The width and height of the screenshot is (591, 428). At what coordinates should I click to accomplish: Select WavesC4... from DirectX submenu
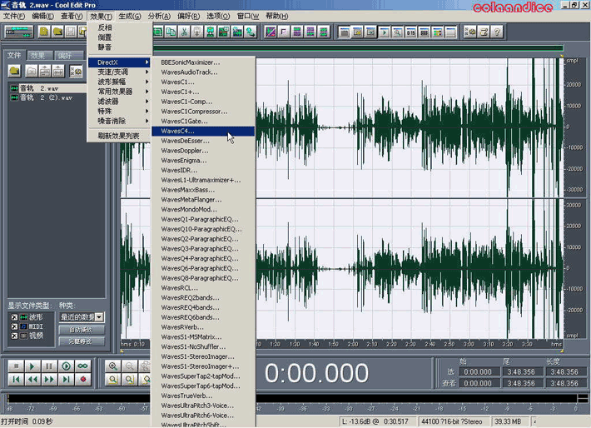[x=178, y=132]
